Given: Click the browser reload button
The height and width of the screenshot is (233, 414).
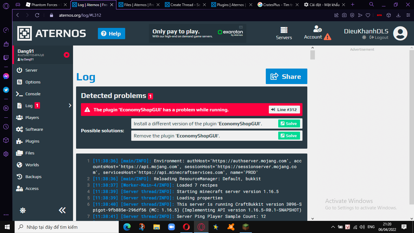Looking at the screenshot, I should point(37,15).
